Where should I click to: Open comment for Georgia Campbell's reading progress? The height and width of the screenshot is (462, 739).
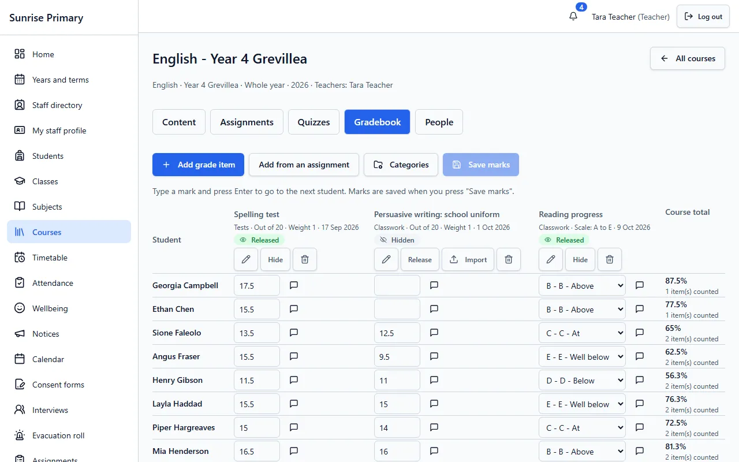pyautogui.click(x=640, y=285)
